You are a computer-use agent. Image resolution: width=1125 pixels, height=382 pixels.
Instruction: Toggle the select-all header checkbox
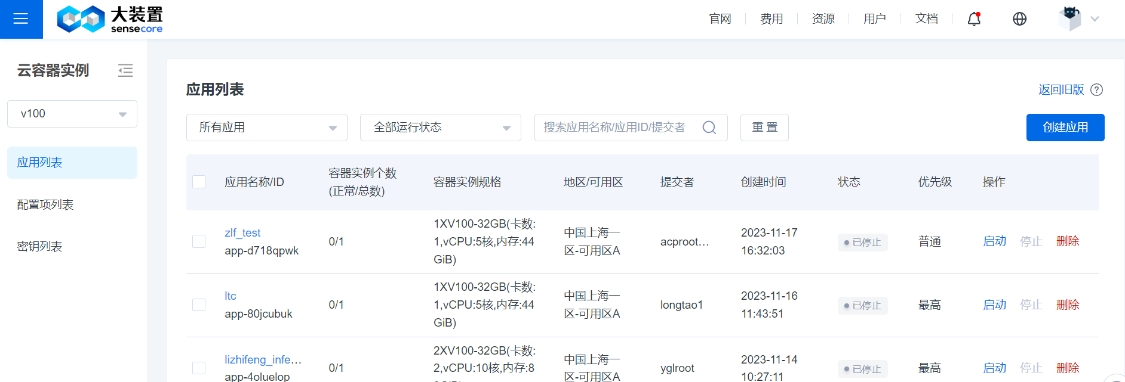click(x=199, y=182)
